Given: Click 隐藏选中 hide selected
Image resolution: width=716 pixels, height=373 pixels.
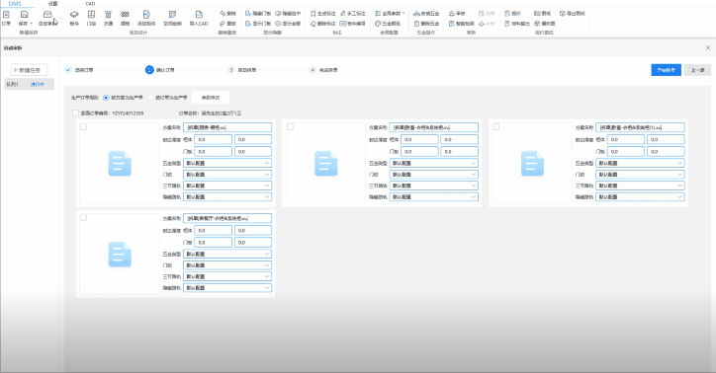Looking at the screenshot, I should coord(288,14).
